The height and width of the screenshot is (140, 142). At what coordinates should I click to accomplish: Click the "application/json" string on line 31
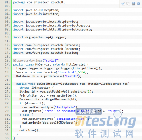(70, 119)
